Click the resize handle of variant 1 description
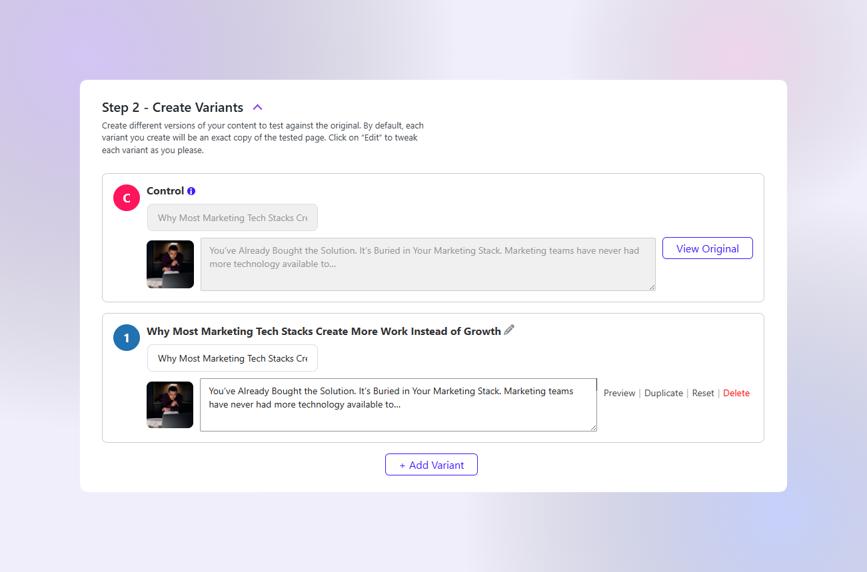Screen dimensions: 867x572 pos(593,428)
